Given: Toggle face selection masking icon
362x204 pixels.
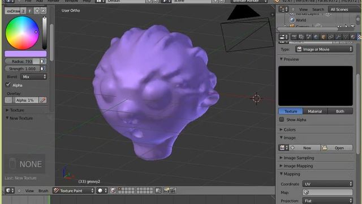Looking at the screenshot, I should (x=113, y=190).
